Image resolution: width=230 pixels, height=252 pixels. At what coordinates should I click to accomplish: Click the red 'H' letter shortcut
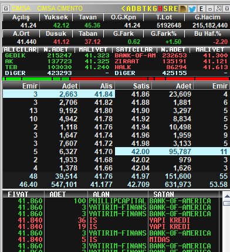click(160, 9)
